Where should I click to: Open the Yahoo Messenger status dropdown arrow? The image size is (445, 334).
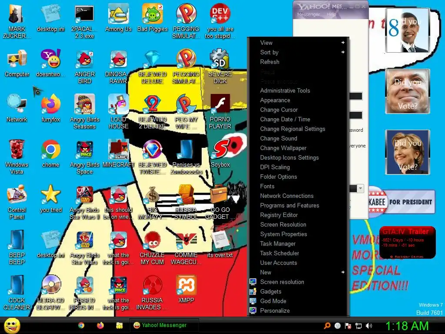pos(360,188)
